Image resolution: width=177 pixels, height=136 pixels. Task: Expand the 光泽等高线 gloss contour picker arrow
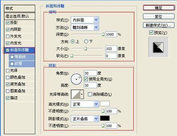82,94
